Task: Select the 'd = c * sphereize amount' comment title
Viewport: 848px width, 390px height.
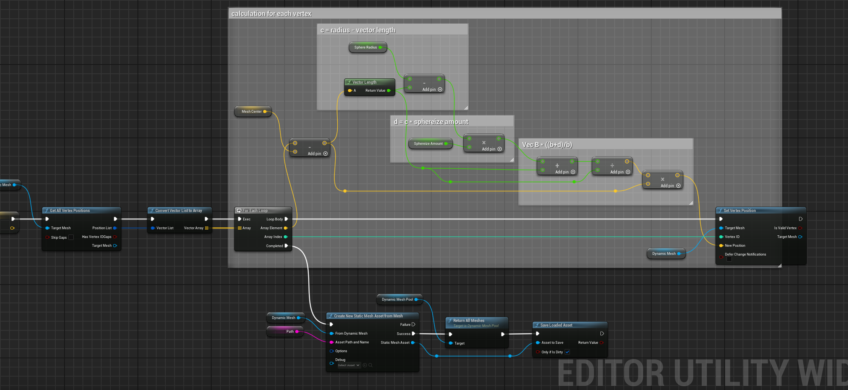Action: [431, 122]
